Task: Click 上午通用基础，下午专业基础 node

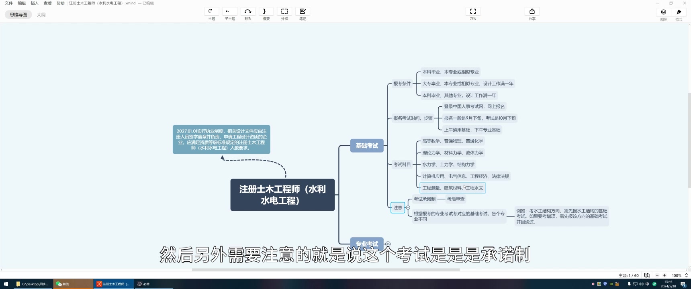Action: 472,130
